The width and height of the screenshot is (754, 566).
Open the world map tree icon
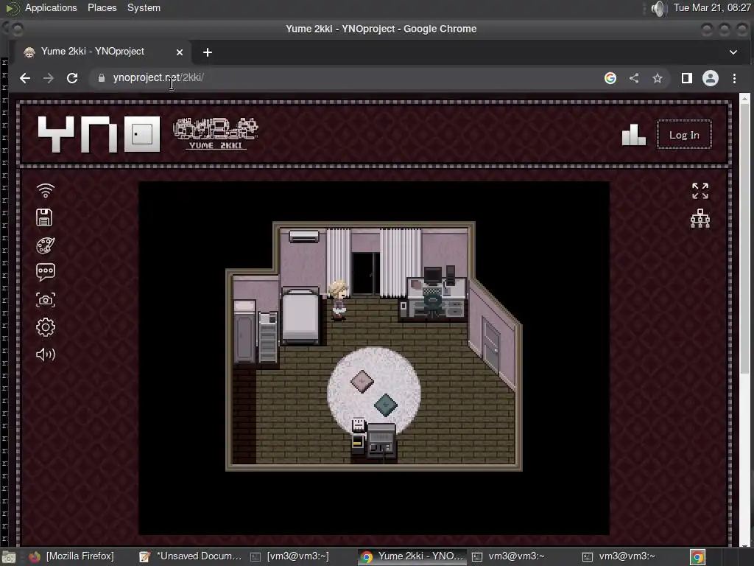pos(700,218)
